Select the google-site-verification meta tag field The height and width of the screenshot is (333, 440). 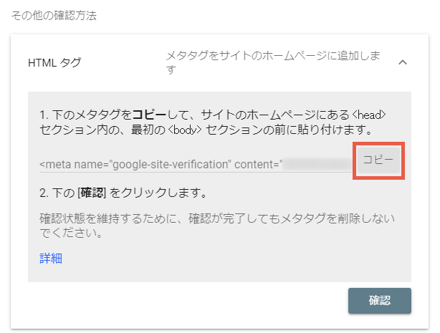click(x=196, y=165)
